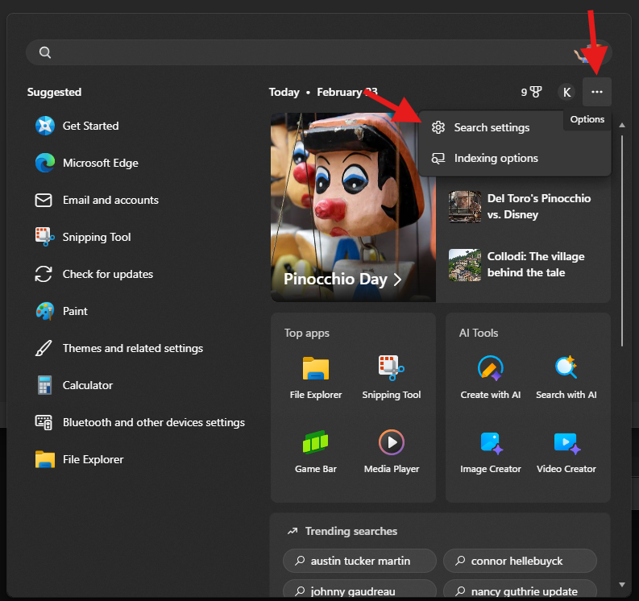Open Themes and related settings brush icon
Image resolution: width=639 pixels, height=601 pixels.
pos(44,348)
